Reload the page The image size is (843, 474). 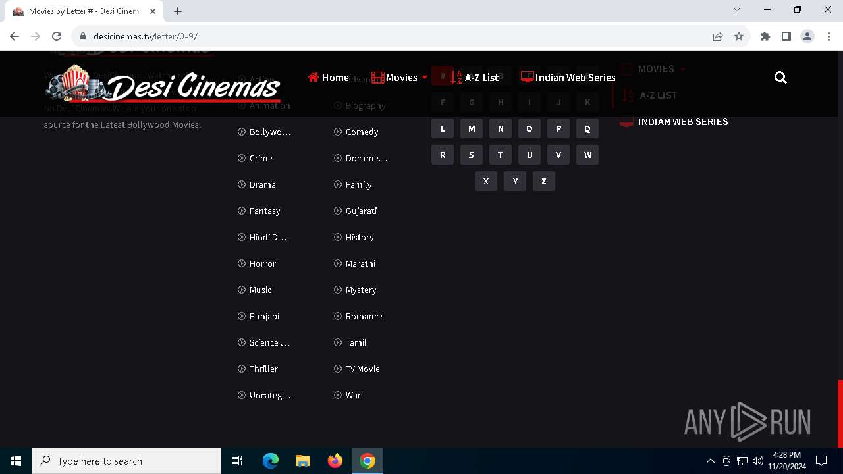click(57, 36)
